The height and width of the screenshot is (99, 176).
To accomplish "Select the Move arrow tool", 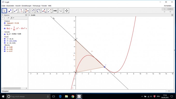I will pos(4,11).
